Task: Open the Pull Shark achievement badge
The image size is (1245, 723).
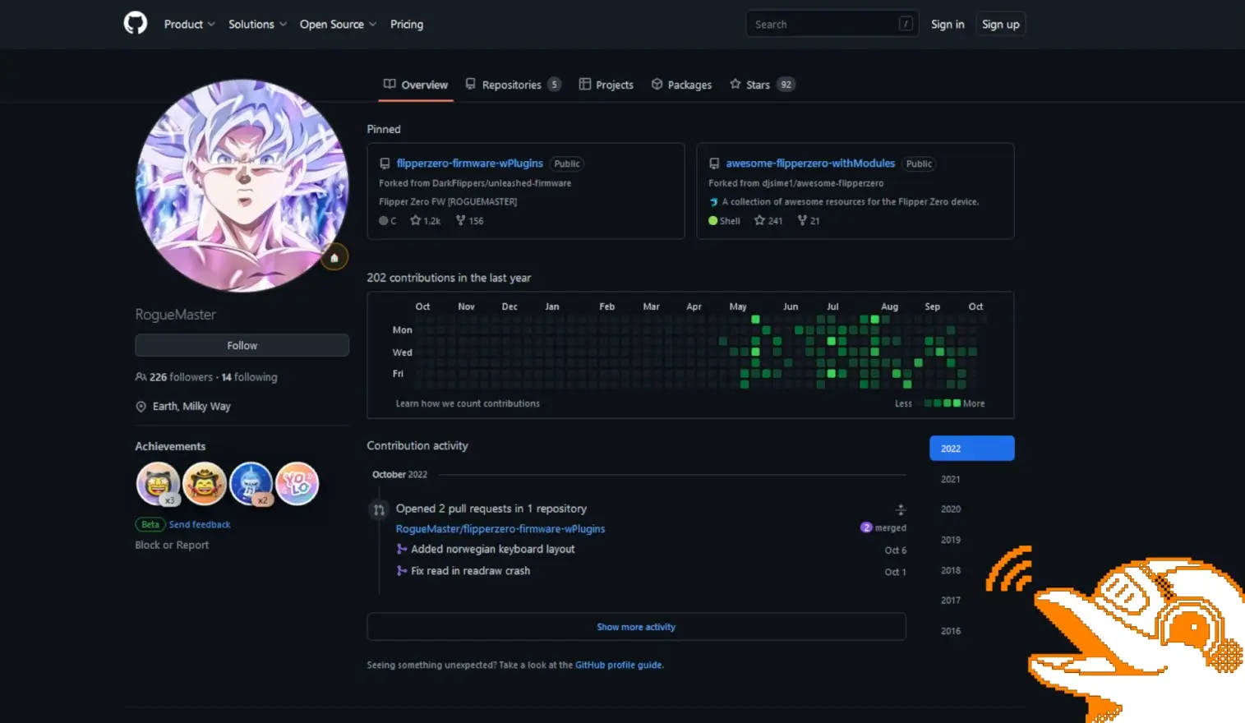Action: click(251, 483)
